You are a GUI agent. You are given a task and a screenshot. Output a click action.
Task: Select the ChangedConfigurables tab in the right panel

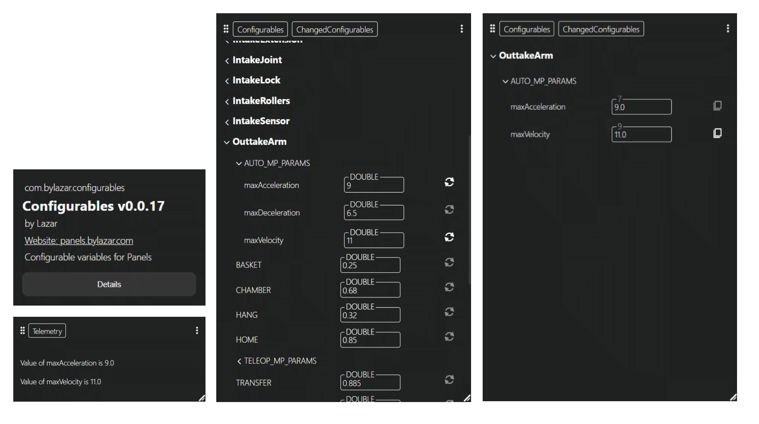pos(601,29)
